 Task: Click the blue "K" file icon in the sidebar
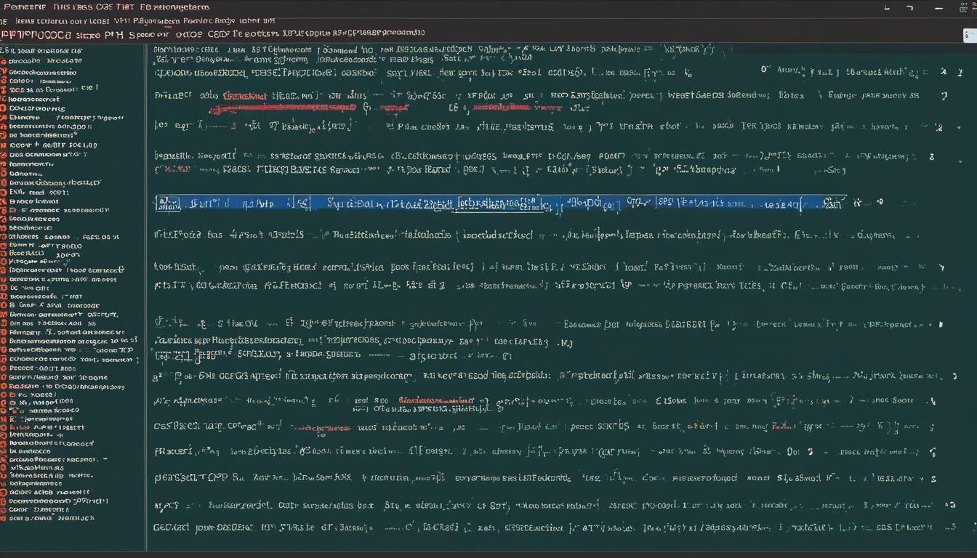pyautogui.click(x=4, y=420)
